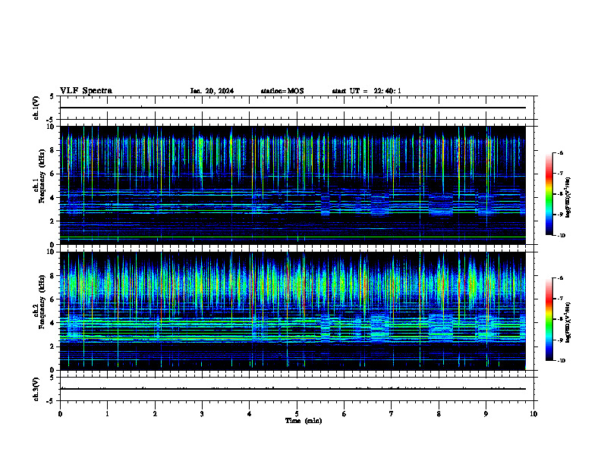Screen dimensions: 601x464
Task: Click the "VLF Spectra" plot title
Action: point(86,91)
